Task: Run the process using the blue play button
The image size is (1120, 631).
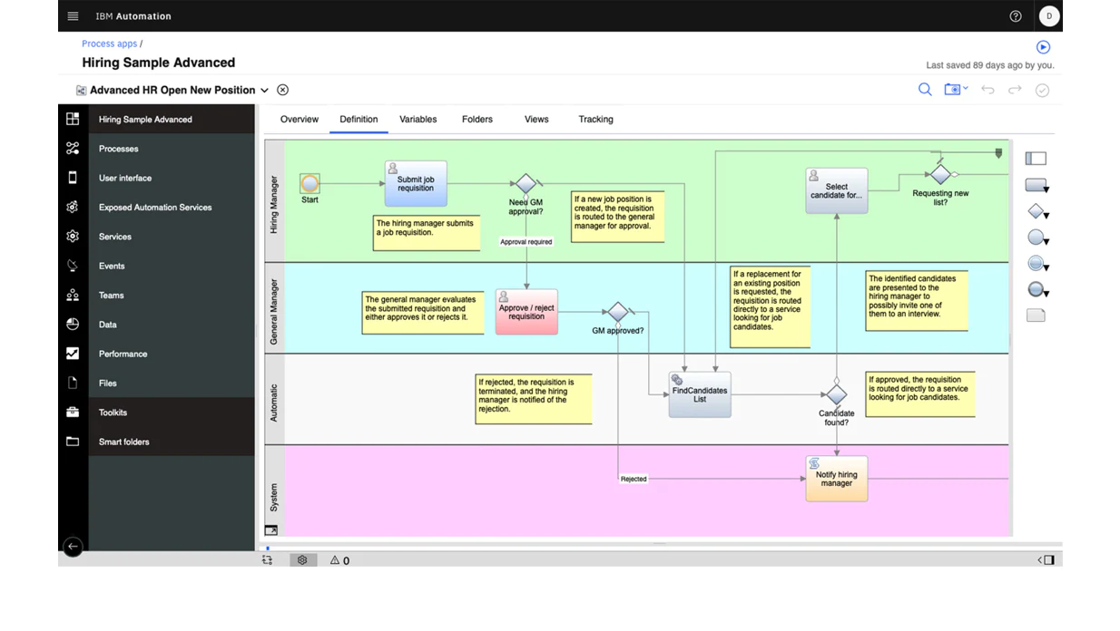Action: 1043,46
